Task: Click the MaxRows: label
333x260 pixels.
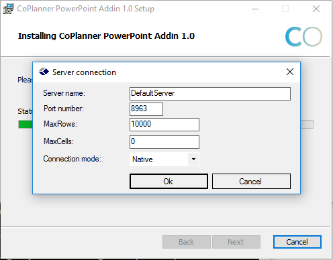Action: point(60,124)
